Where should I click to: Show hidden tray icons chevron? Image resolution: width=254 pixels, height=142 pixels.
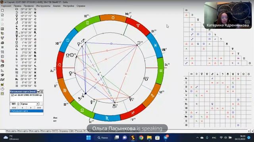click(197, 138)
